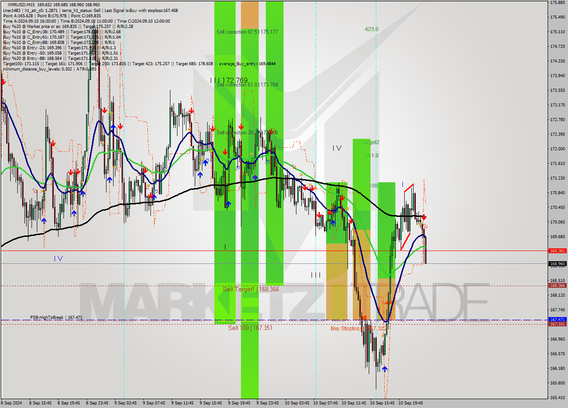
Task: Click the 175.880 price axis label
Action: click(557, 3)
